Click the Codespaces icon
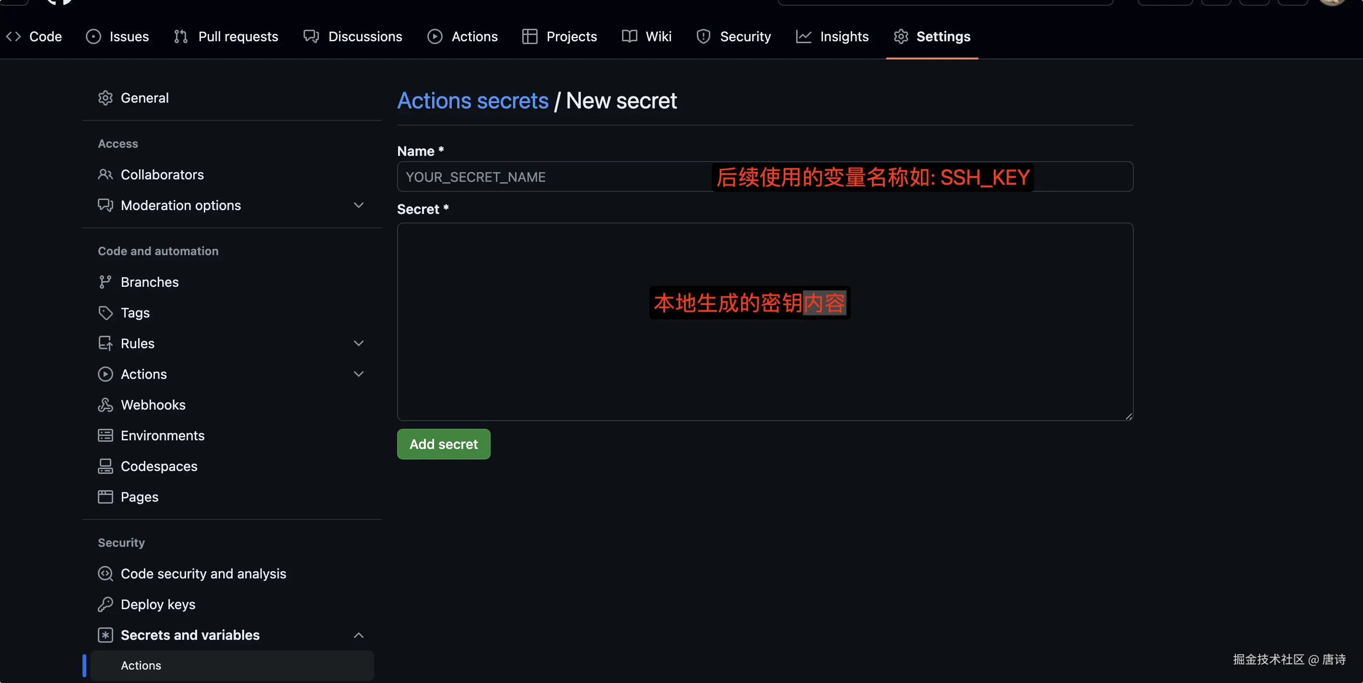The image size is (1363, 683). 106,466
